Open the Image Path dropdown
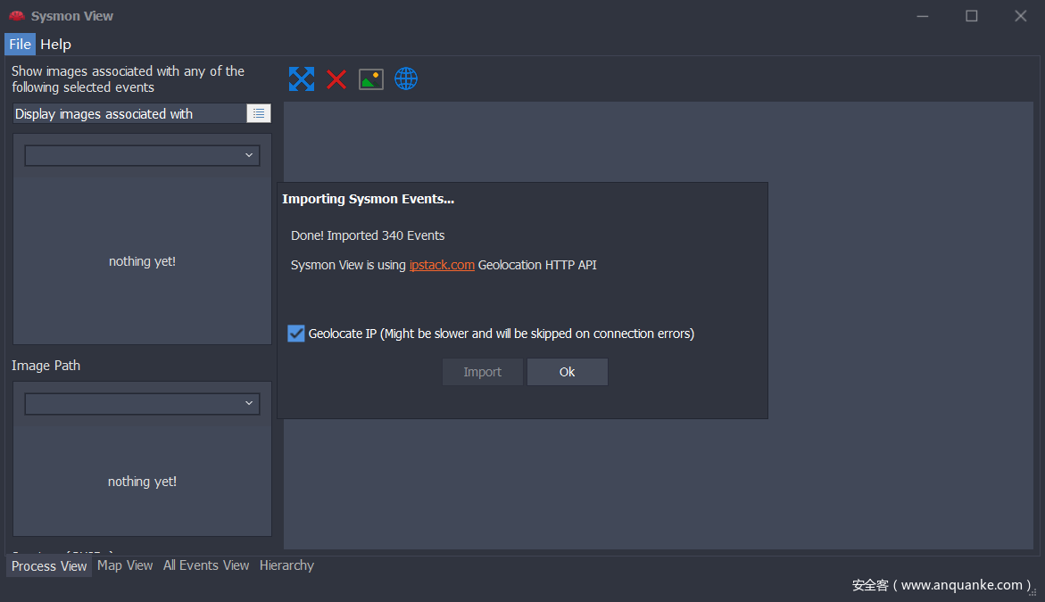The width and height of the screenshot is (1045, 602). click(142, 404)
